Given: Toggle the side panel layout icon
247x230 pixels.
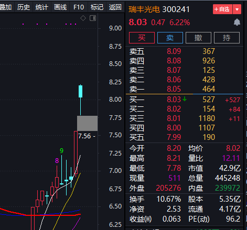Looking at the screenshot, I should point(93,18).
